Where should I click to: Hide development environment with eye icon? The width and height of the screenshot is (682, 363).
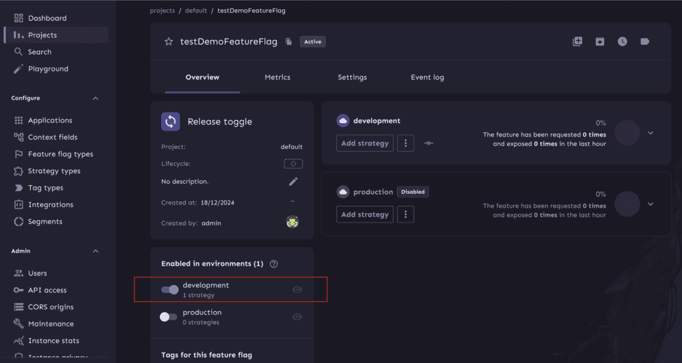[x=297, y=290]
